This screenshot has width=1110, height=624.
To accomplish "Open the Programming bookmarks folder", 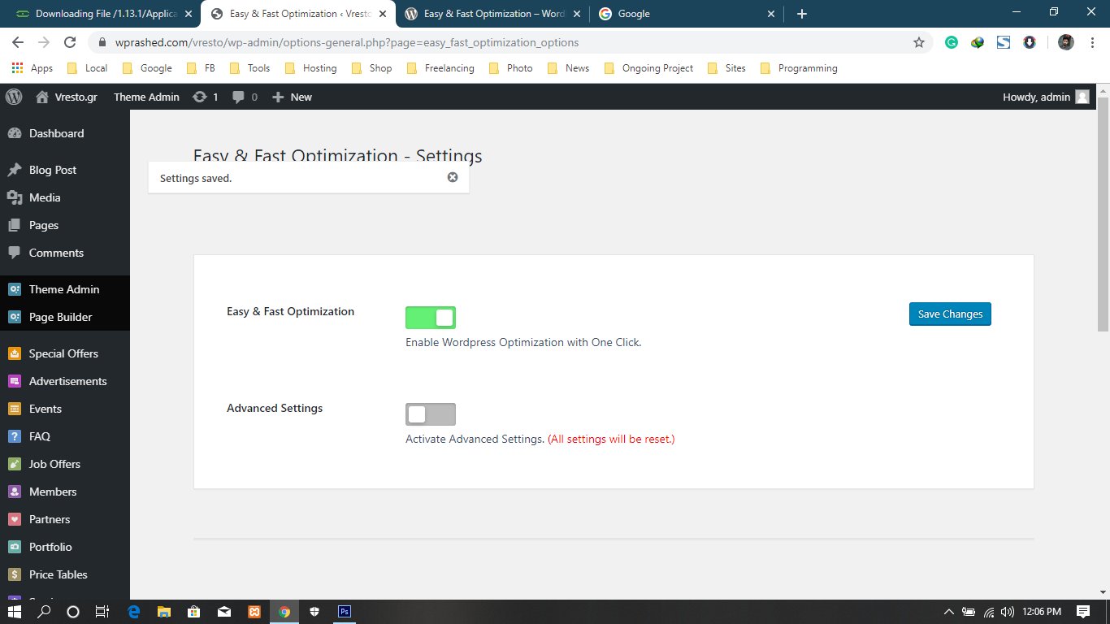I will 798,68.
